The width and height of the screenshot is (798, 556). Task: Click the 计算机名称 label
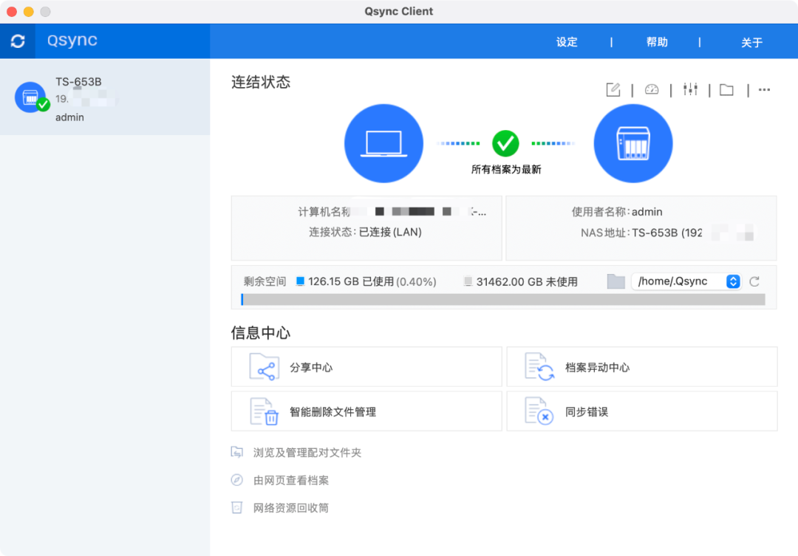pos(324,212)
